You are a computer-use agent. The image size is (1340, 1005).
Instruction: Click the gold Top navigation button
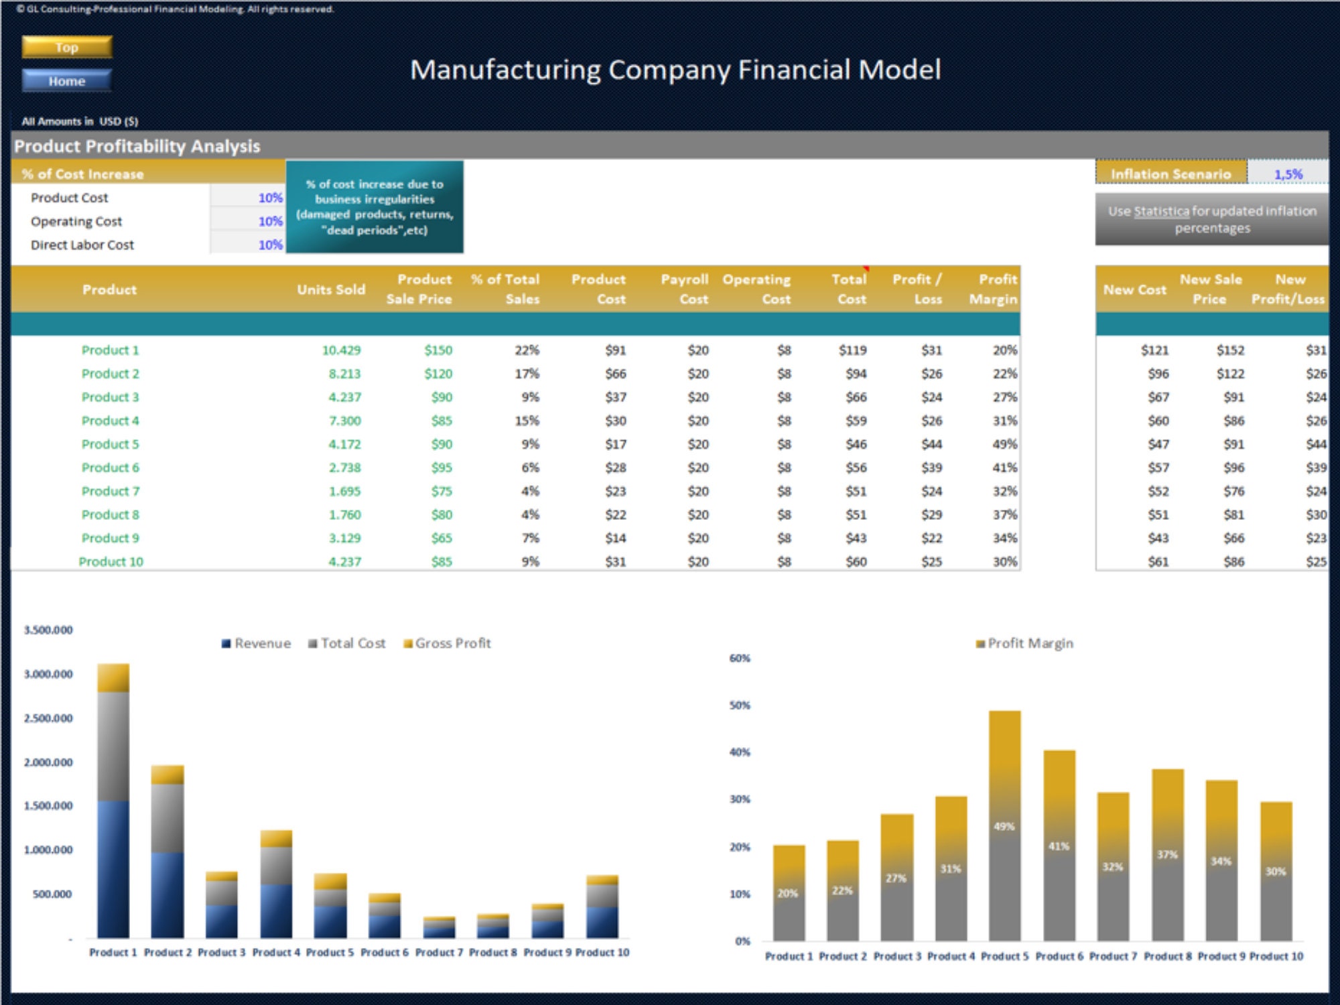point(67,47)
